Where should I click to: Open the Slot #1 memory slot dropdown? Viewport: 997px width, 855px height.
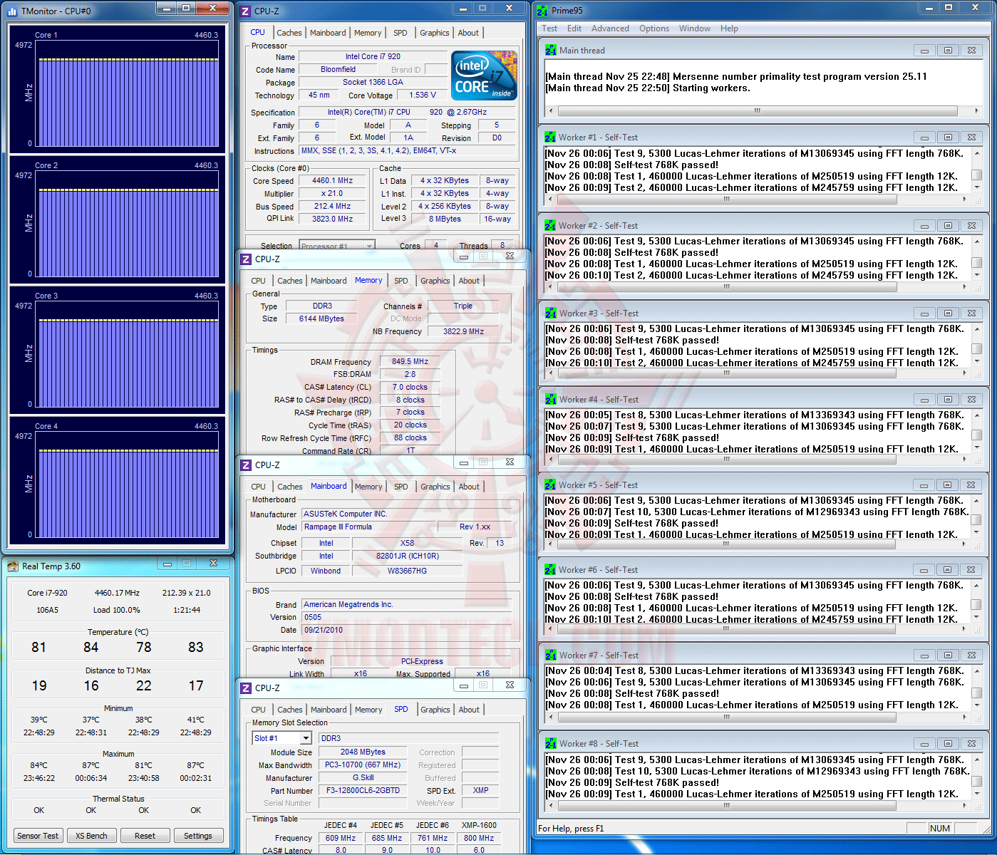282,738
